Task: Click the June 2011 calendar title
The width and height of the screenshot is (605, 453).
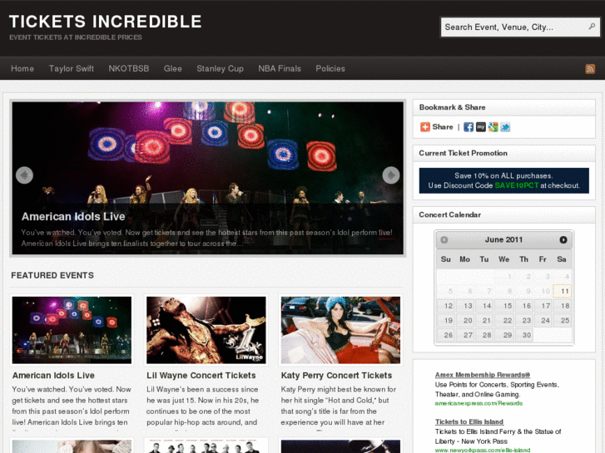Action: pos(503,240)
